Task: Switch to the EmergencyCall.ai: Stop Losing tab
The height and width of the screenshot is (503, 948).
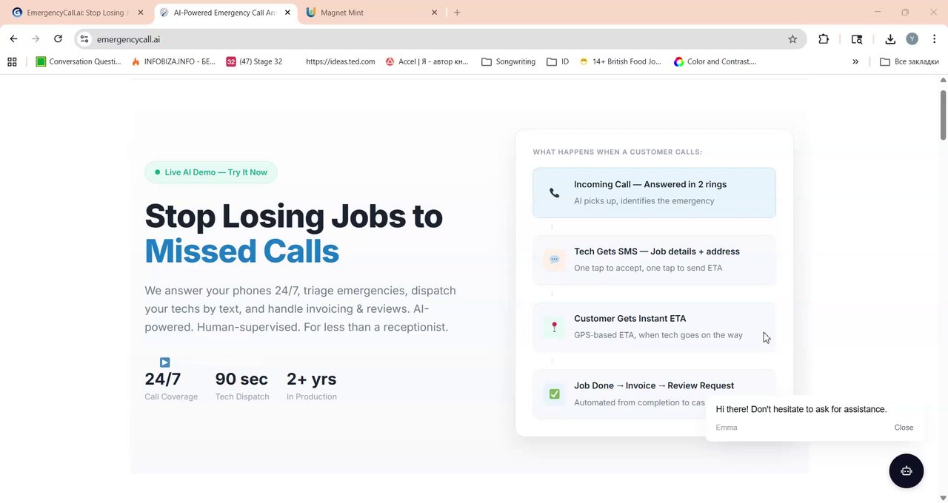Action: pyautogui.click(x=74, y=13)
